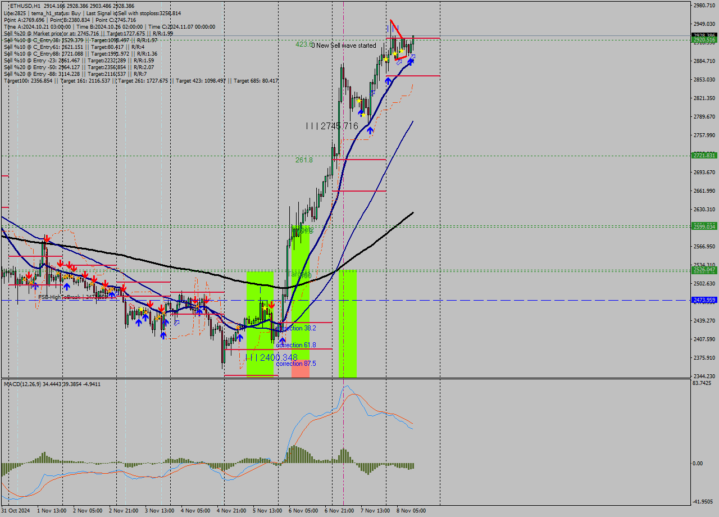Click the blue 2473.959 price tag

704,300
